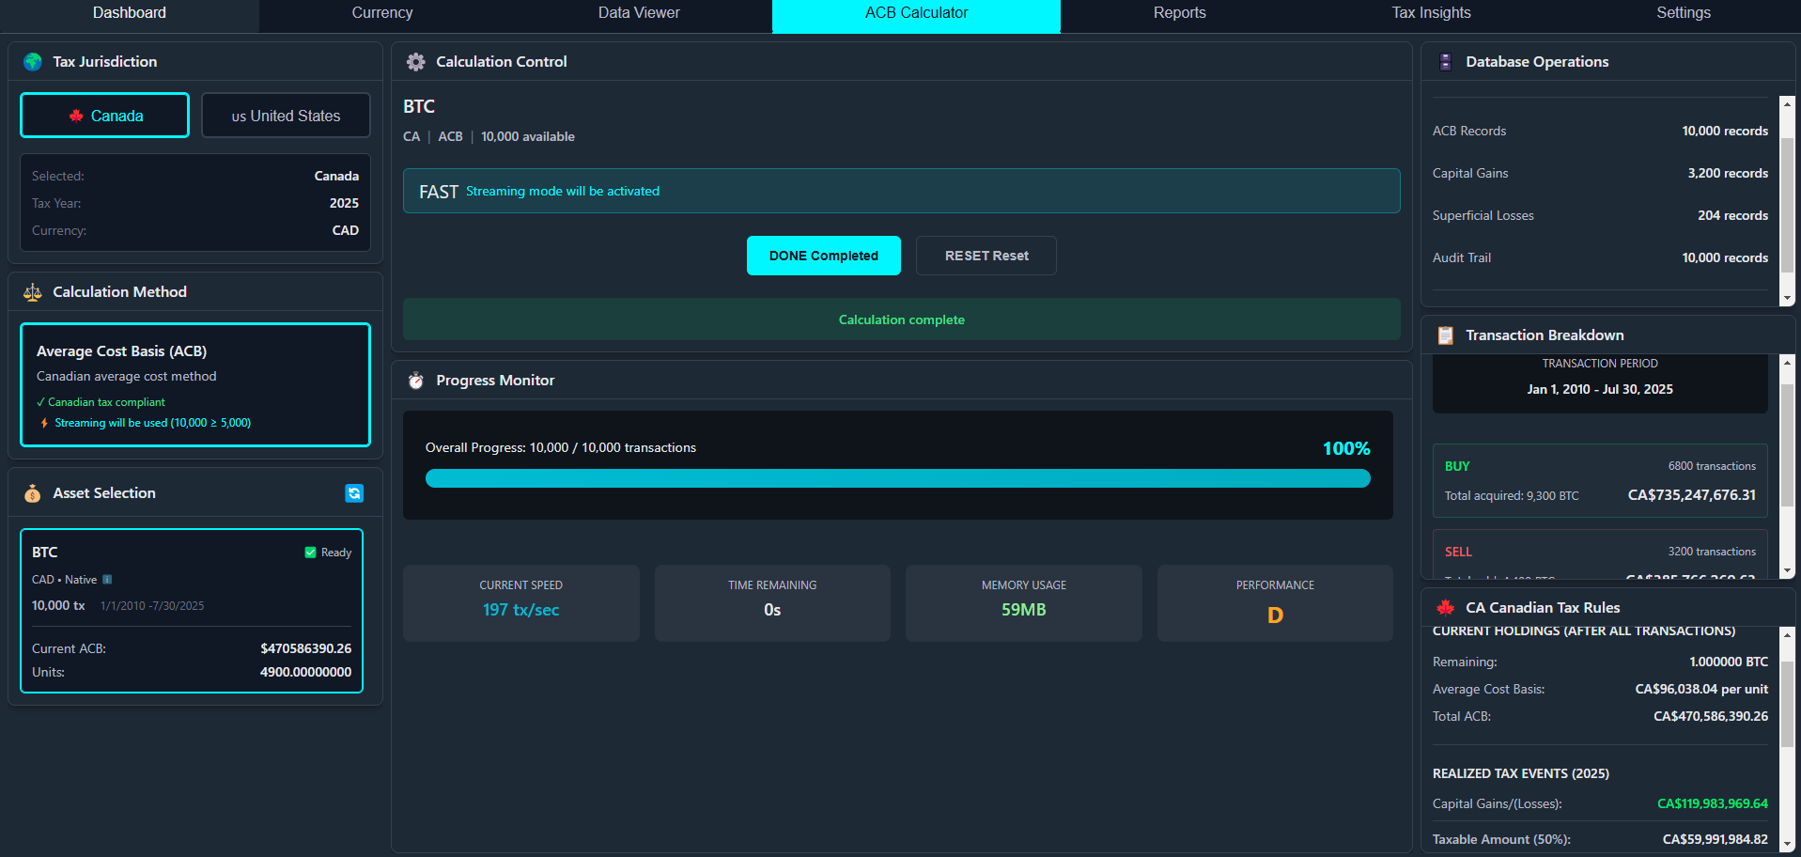Image resolution: width=1801 pixels, height=857 pixels.
Task: Click the ledger icon next to Transaction Breakdown
Action: [1445, 335]
